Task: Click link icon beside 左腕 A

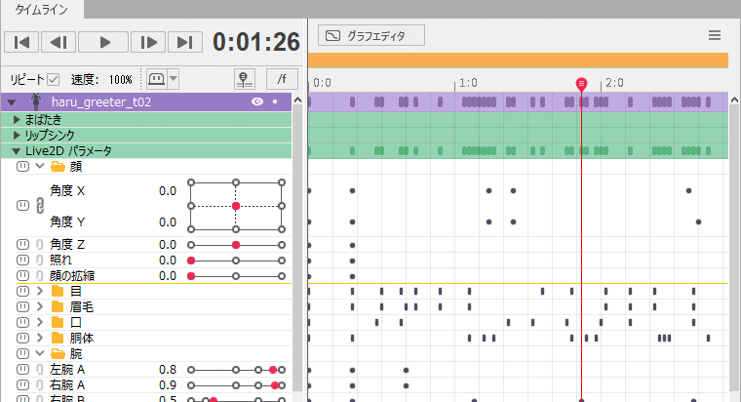Action: (x=40, y=370)
